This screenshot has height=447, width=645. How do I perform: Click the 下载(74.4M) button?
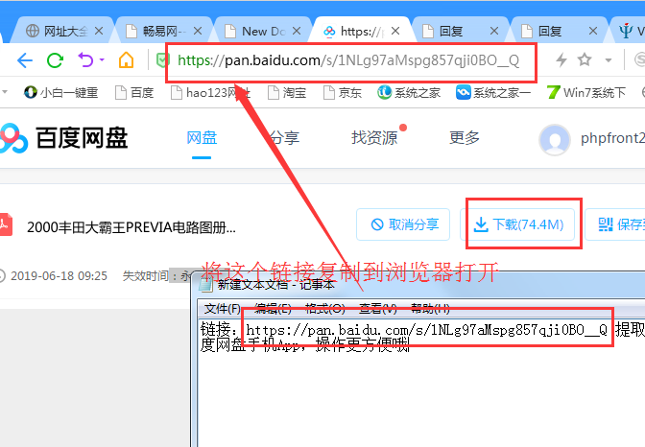[517, 224]
